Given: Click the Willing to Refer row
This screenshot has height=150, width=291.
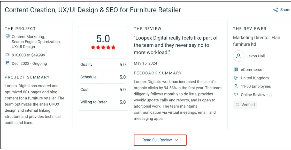Looking at the screenshot, I should (x=103, y=102).
